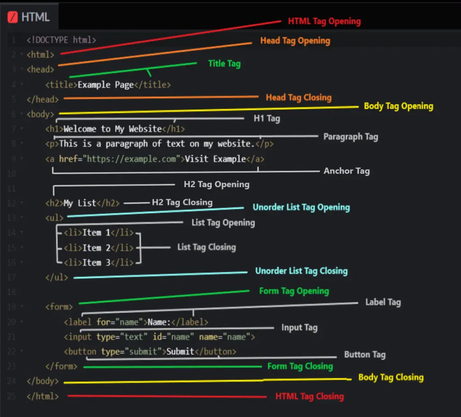Collapse the button line fold arrow
Image resolution: width=461 pixels, height=417 pixels.
point(21,351)
